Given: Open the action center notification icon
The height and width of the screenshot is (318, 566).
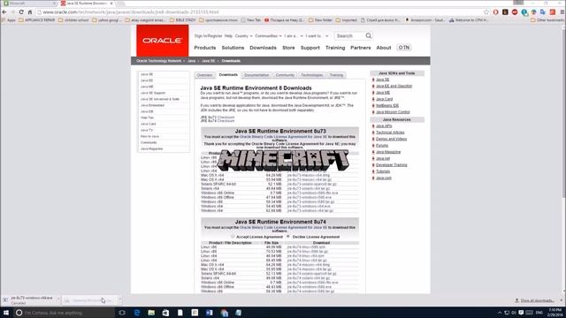Looking at the screenshot, I should (x=521, y=313).
